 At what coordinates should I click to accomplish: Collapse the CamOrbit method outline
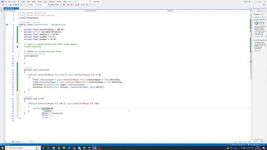point(18,70)
